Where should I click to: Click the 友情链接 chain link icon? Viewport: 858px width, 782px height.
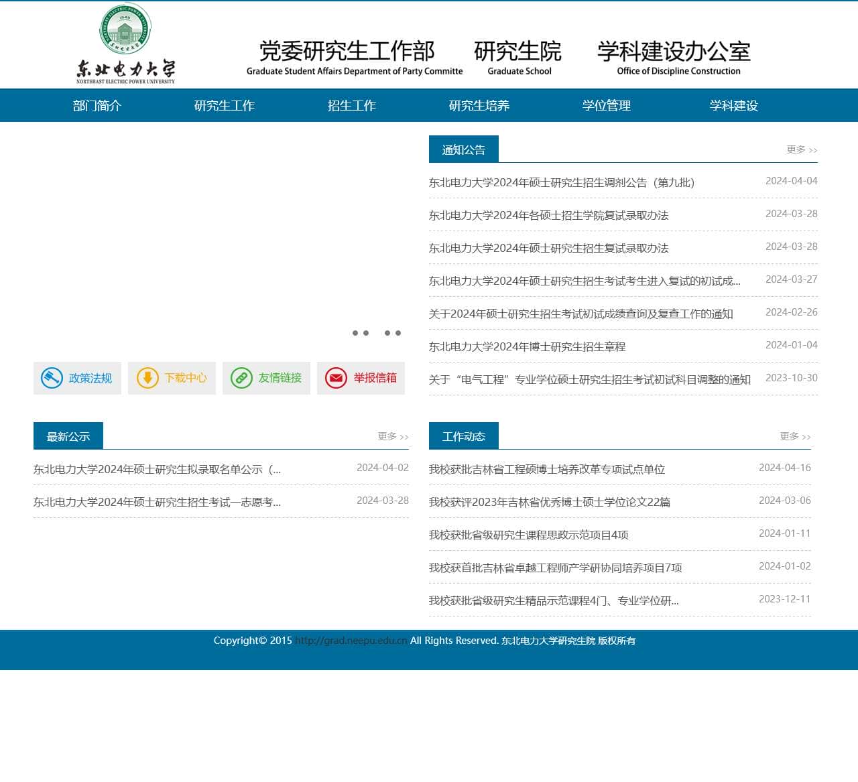241,378
